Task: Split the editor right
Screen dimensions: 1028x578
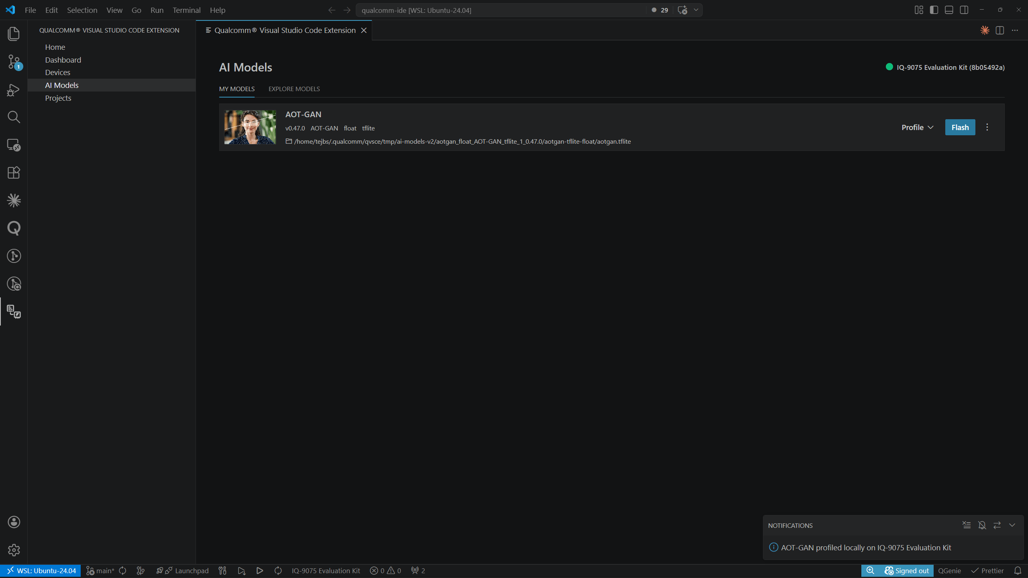Action: point(1000,30)
